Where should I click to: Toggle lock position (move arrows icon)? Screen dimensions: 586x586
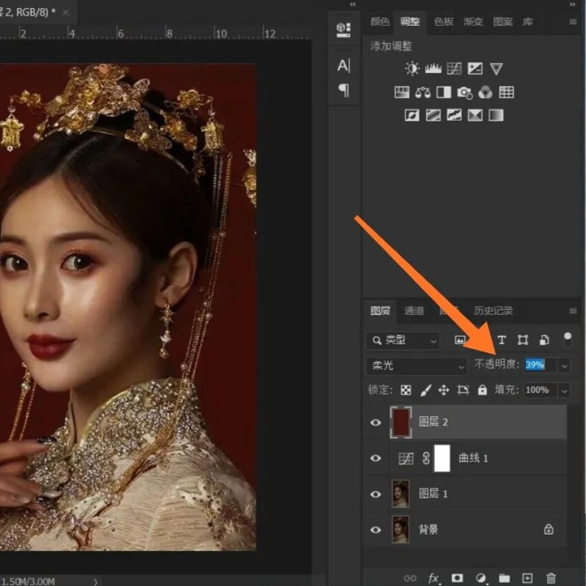[444, 390]
